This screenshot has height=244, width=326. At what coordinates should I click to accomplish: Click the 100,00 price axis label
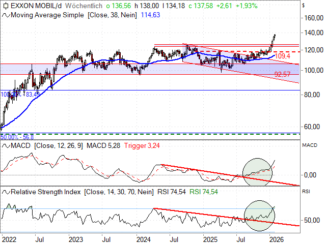point(314,70)
